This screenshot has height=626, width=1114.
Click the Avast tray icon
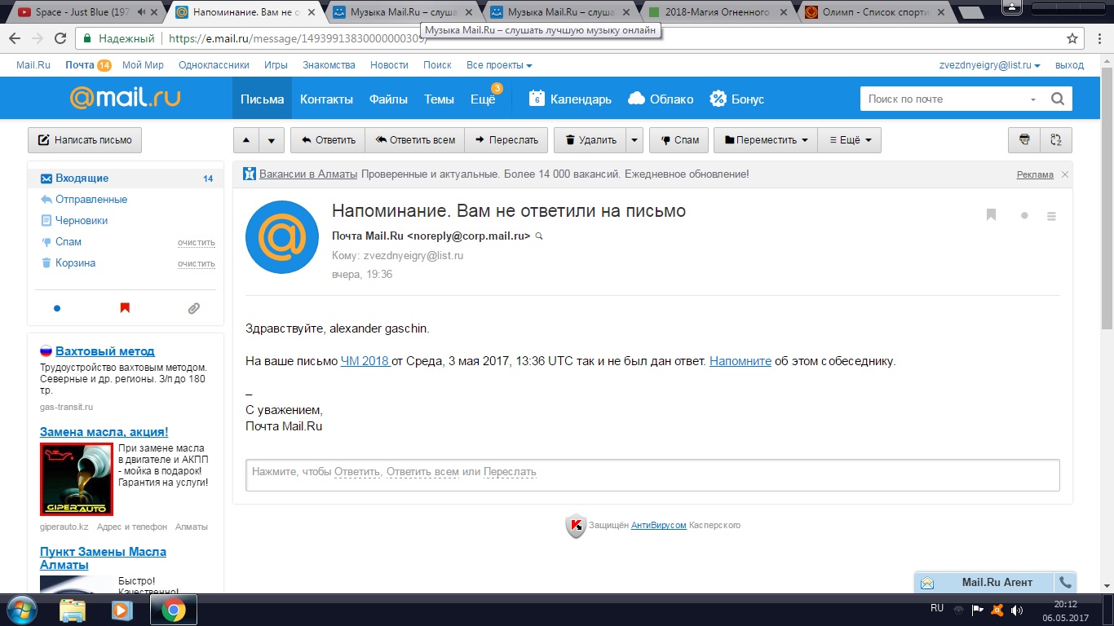997,610
